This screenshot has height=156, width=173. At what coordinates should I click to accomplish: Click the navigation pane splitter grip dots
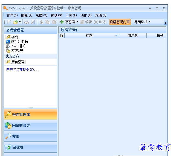(x=30, y=108)
